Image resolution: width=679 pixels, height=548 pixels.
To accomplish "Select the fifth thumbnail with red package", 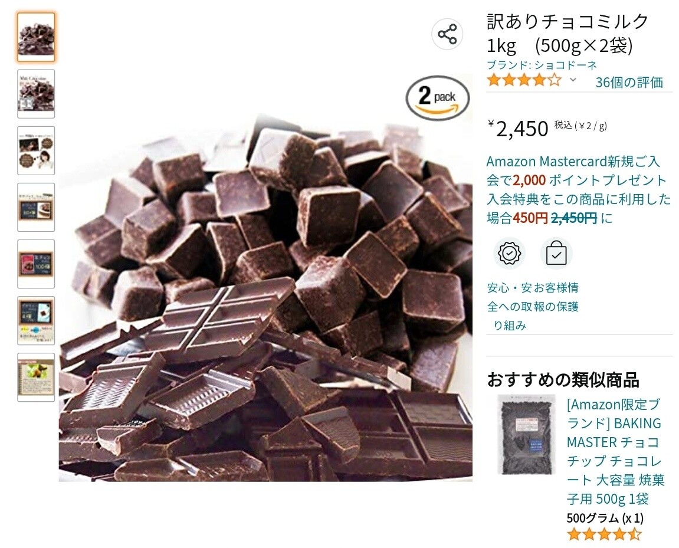I will [36, 264].
